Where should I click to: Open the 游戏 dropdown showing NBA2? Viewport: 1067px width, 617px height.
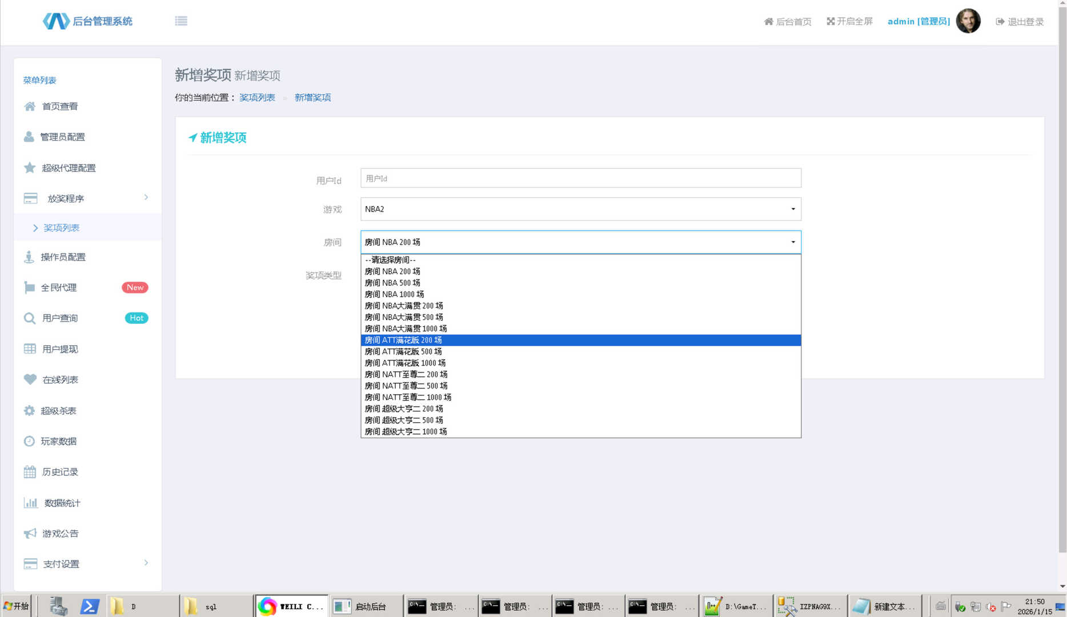click(x=580, y=209)
